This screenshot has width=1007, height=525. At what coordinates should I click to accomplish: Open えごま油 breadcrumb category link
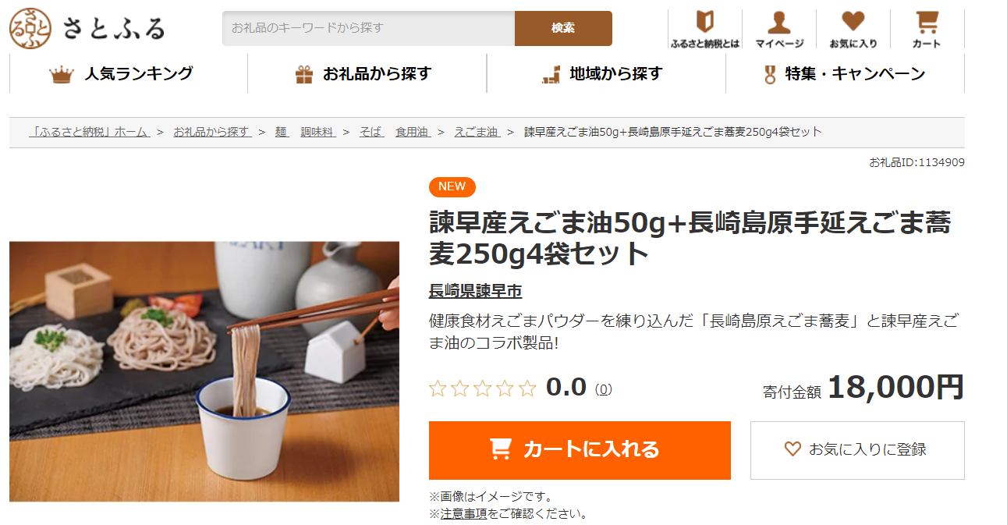click(x=477, y=132)
